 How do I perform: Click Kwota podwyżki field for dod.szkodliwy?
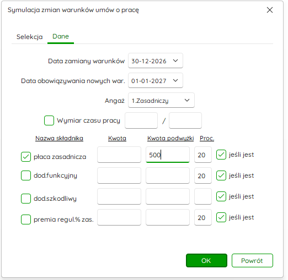point(168,196)
